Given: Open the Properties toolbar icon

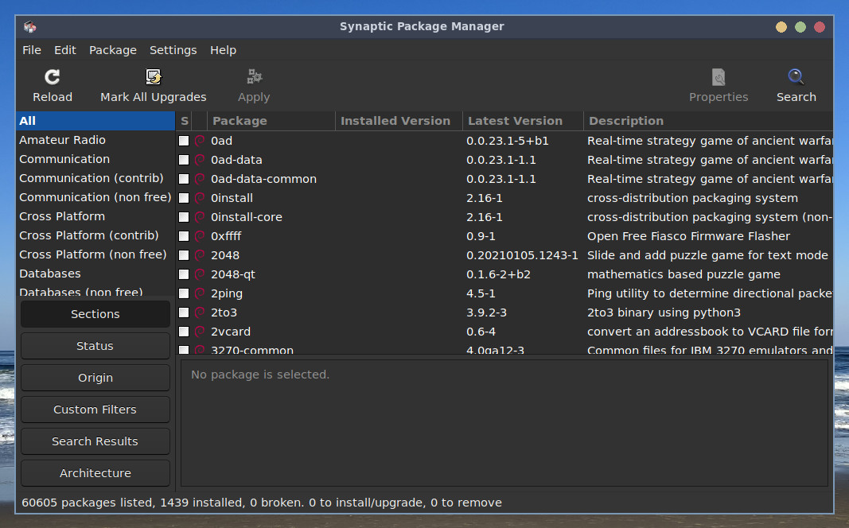Looking at the screenshot, I should tap(719, 77).
